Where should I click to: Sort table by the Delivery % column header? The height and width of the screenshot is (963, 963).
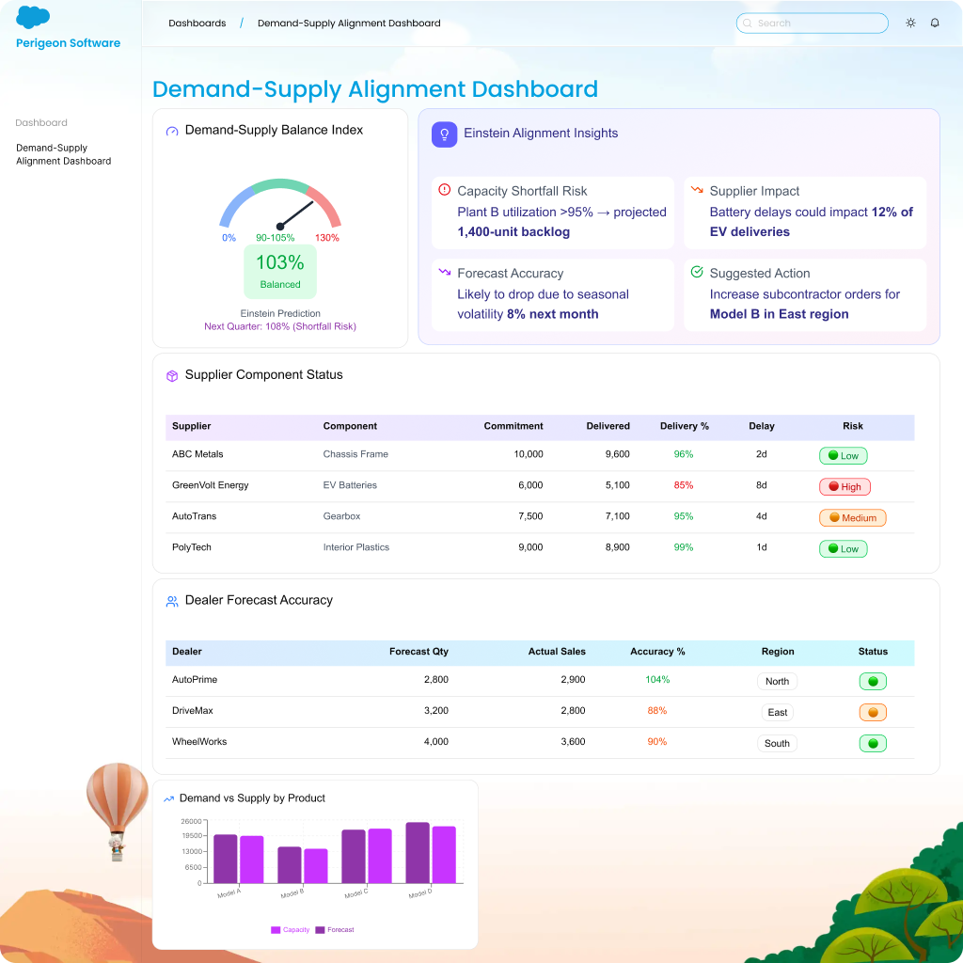coord(685,426)
